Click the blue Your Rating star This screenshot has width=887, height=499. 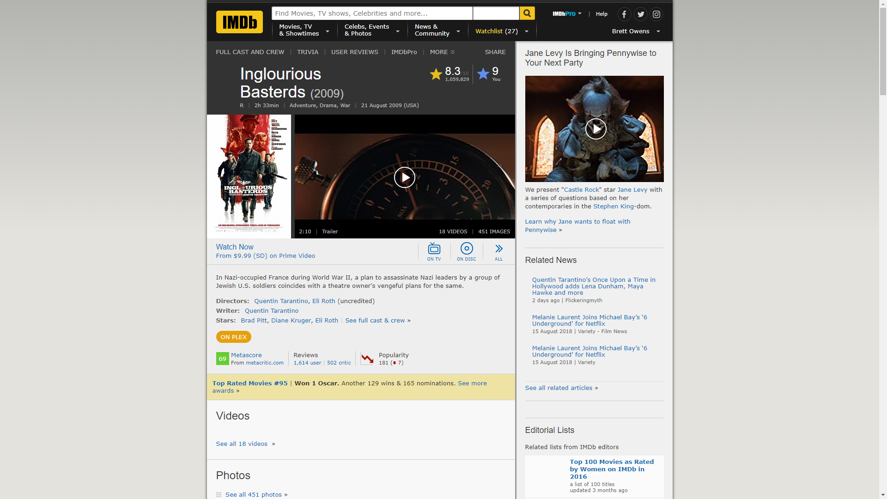click(x=483, y=73)
